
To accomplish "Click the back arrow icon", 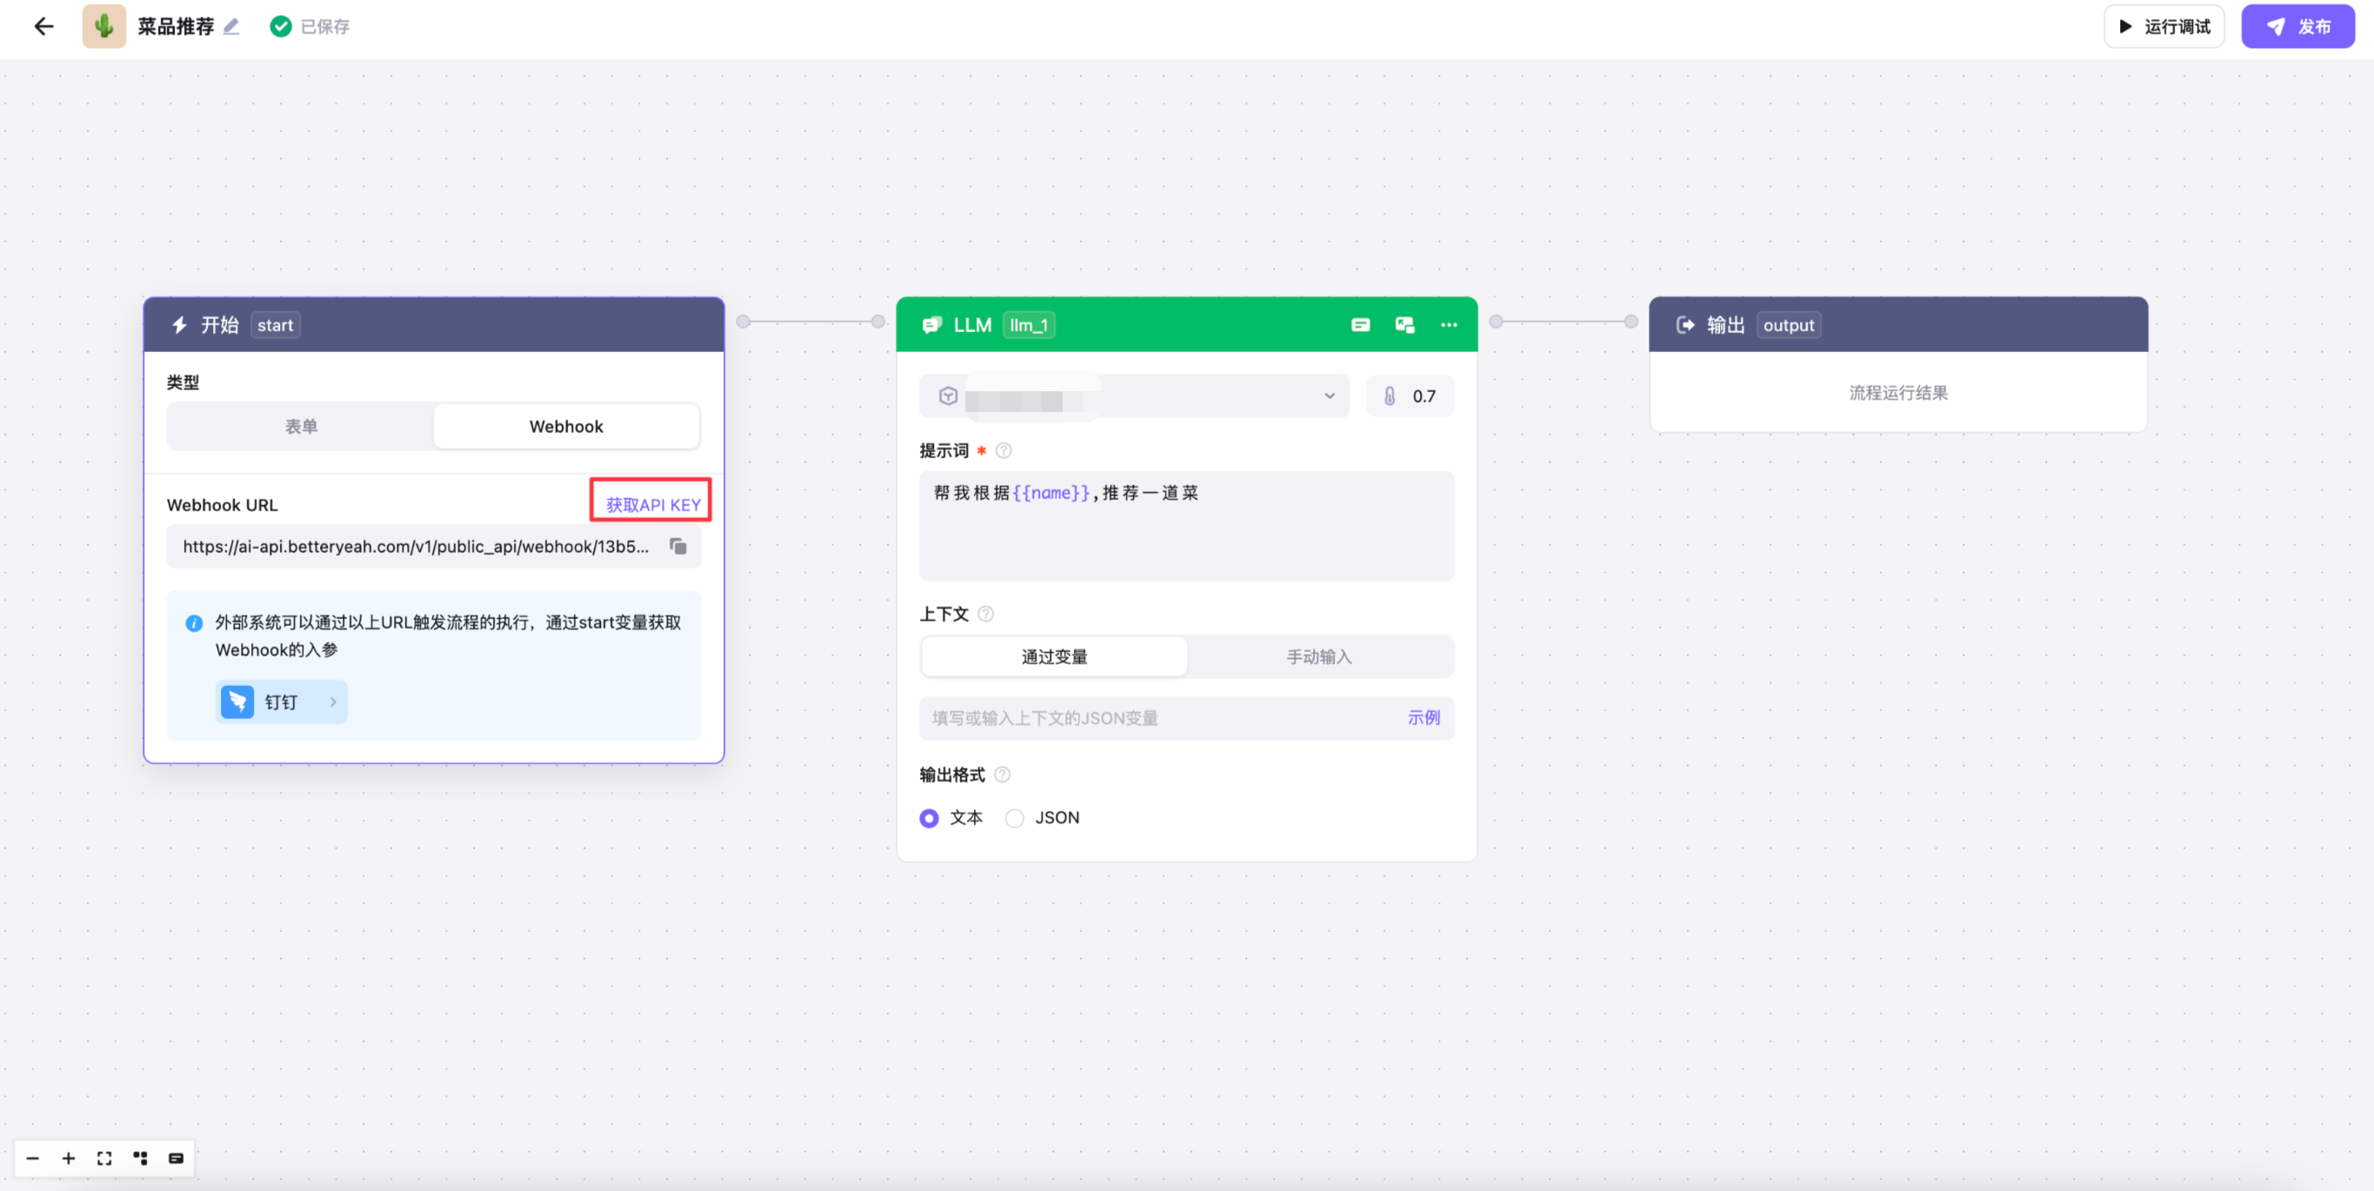I will tap(43, 26).
